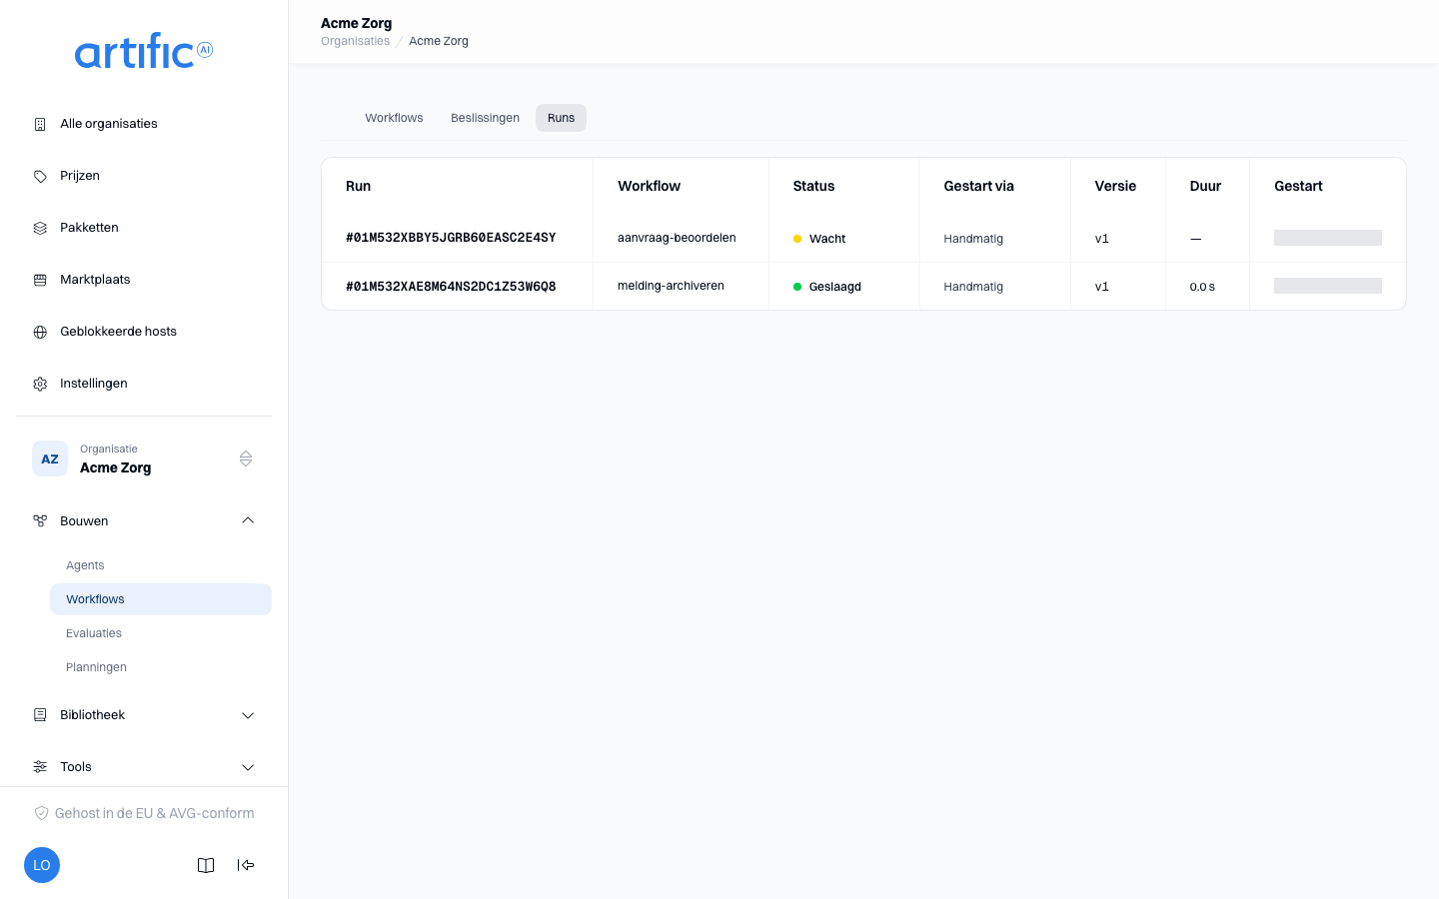The height and width of the screenshot is (899, 1439).
Task: Click the Geslaagd status badge
Action: [x=827, y=287]
